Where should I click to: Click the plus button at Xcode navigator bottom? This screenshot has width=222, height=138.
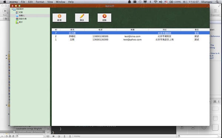[x=2, y=136]
